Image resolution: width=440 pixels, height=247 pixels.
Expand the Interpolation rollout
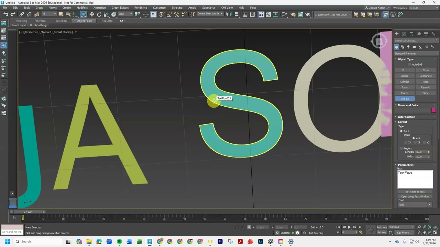point(406,117)
